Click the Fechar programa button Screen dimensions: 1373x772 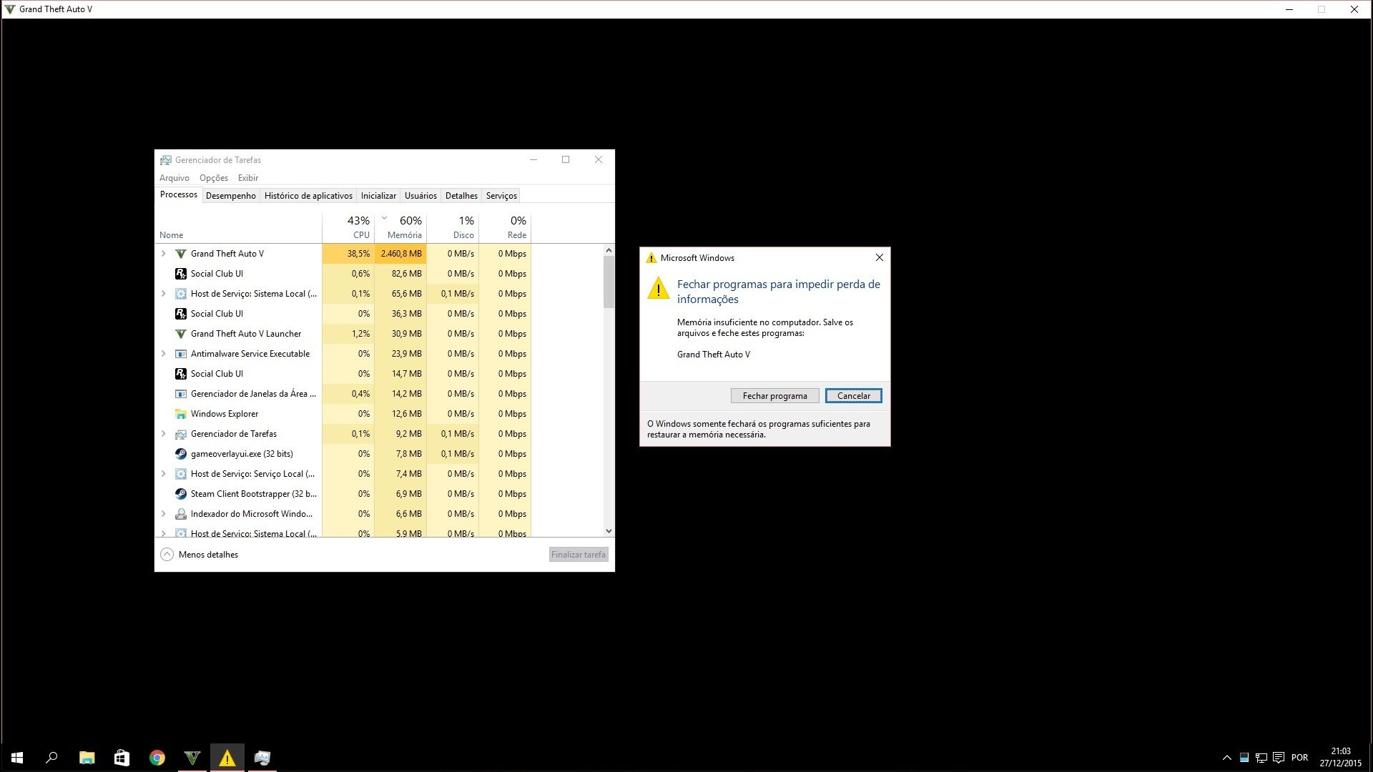775,396
